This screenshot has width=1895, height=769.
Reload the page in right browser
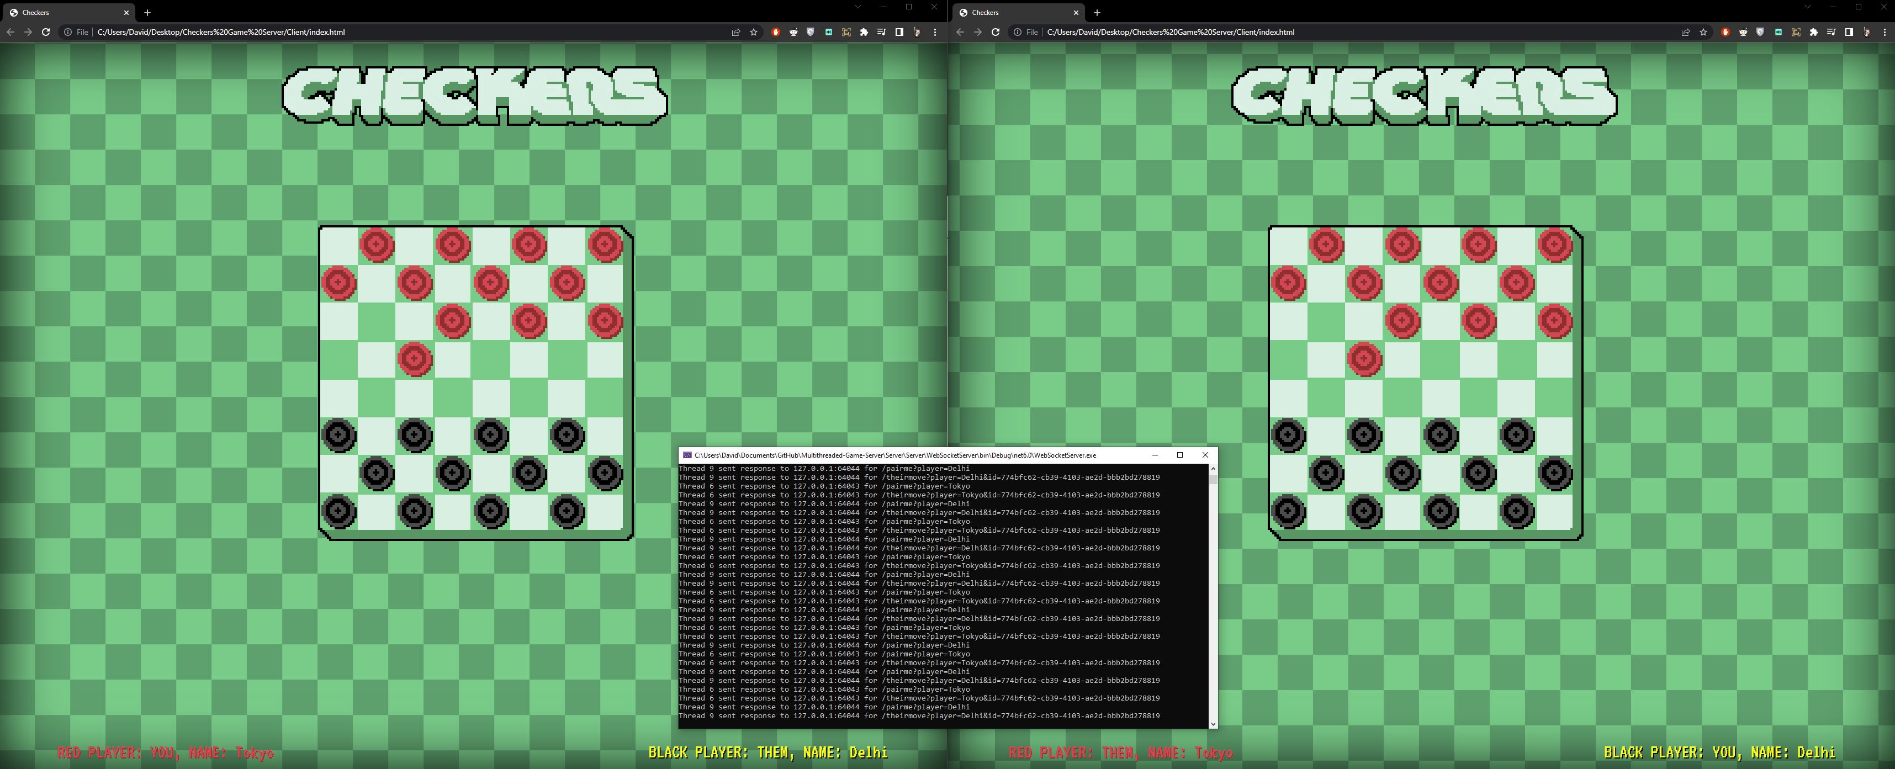coord(996,33)
